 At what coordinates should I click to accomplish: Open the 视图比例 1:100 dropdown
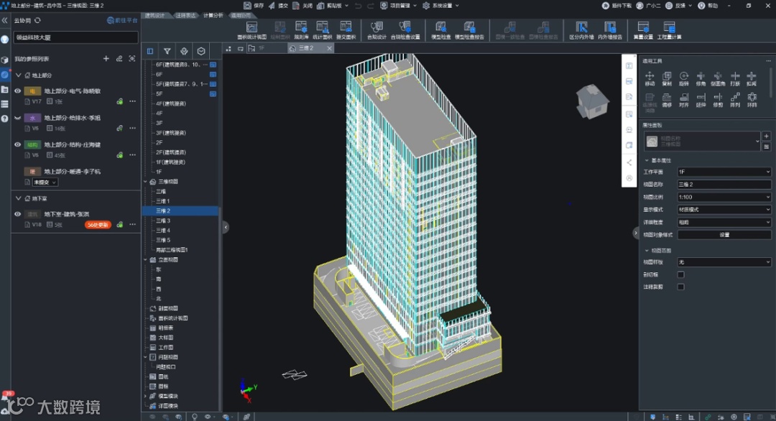pos(724,197)
